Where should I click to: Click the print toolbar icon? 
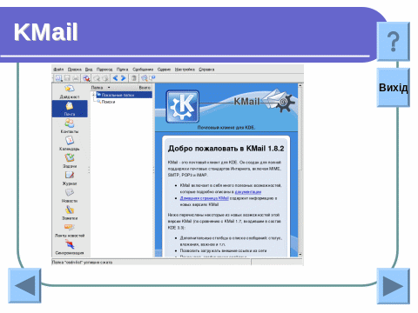(76, 78)
